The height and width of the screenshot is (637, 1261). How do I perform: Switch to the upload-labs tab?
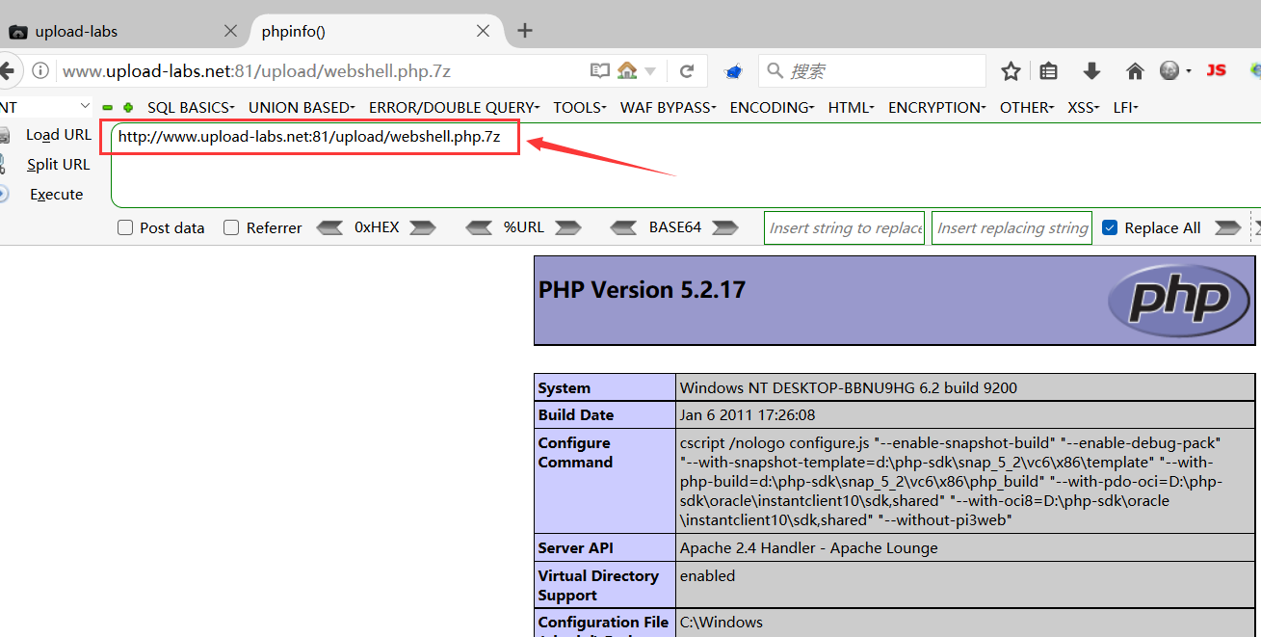tap(123, 31)
